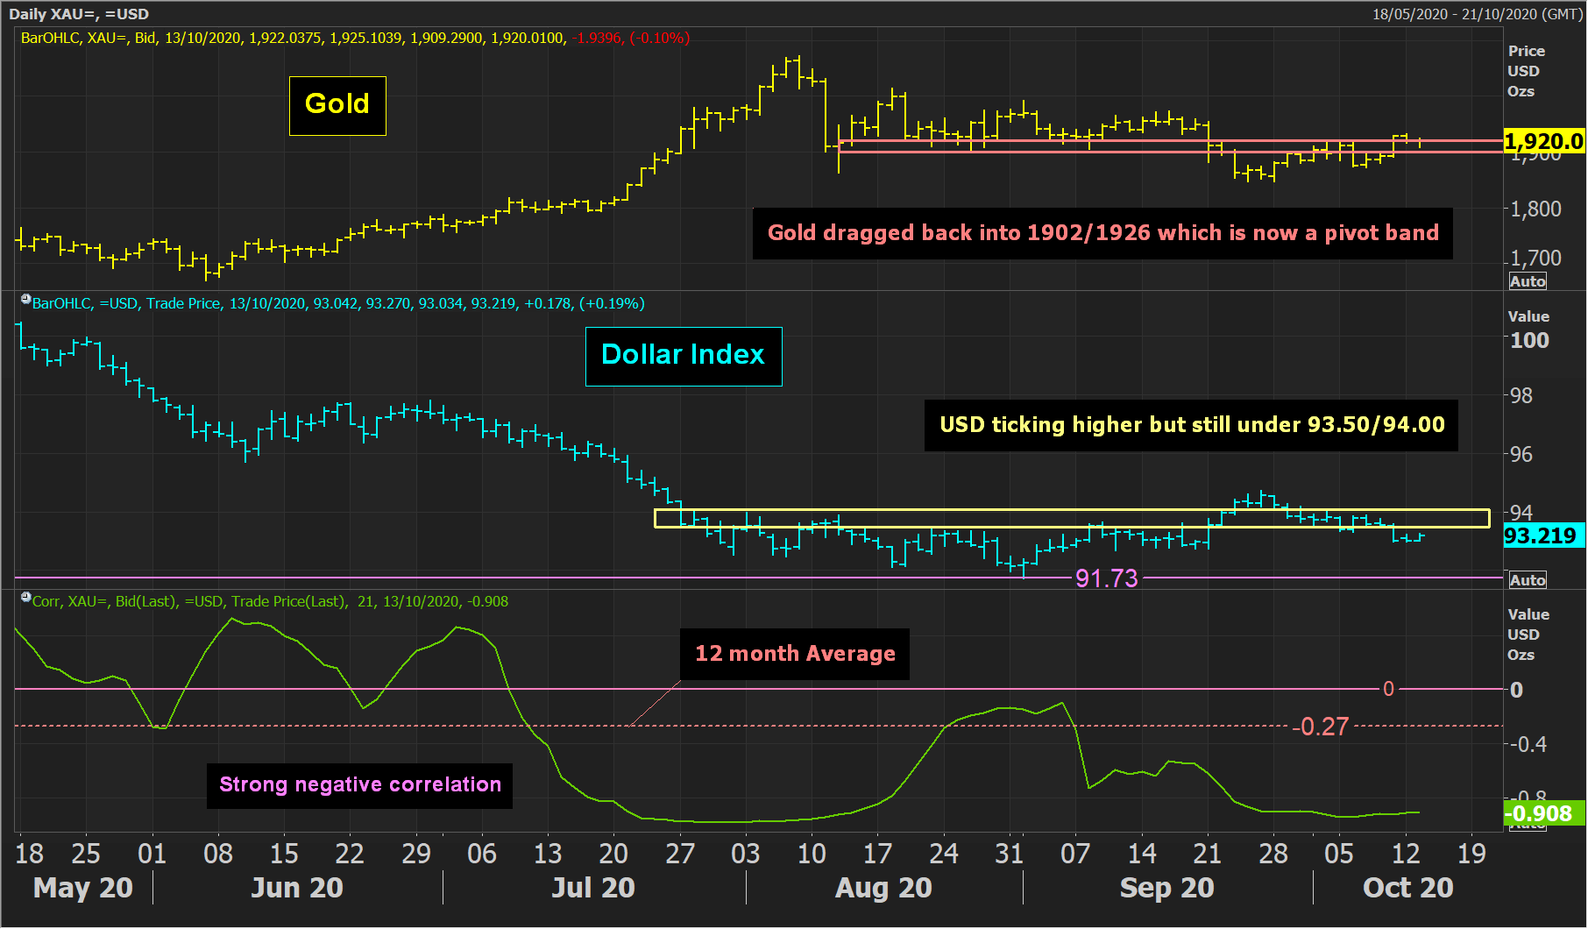Click the Daily XAU=, =USD chart title
Image resolution: width=1588 pixels, height=929 pixels.
click(79, 14)
